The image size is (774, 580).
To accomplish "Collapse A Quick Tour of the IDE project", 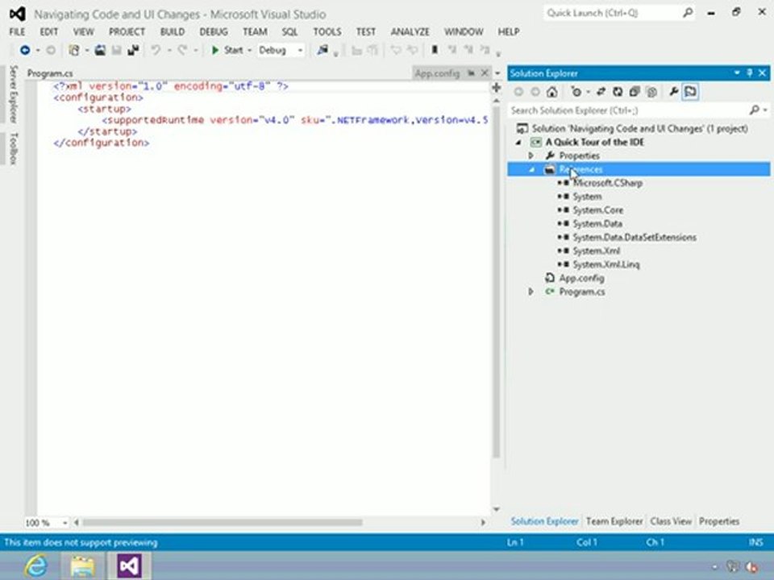I will coord(518,142).
